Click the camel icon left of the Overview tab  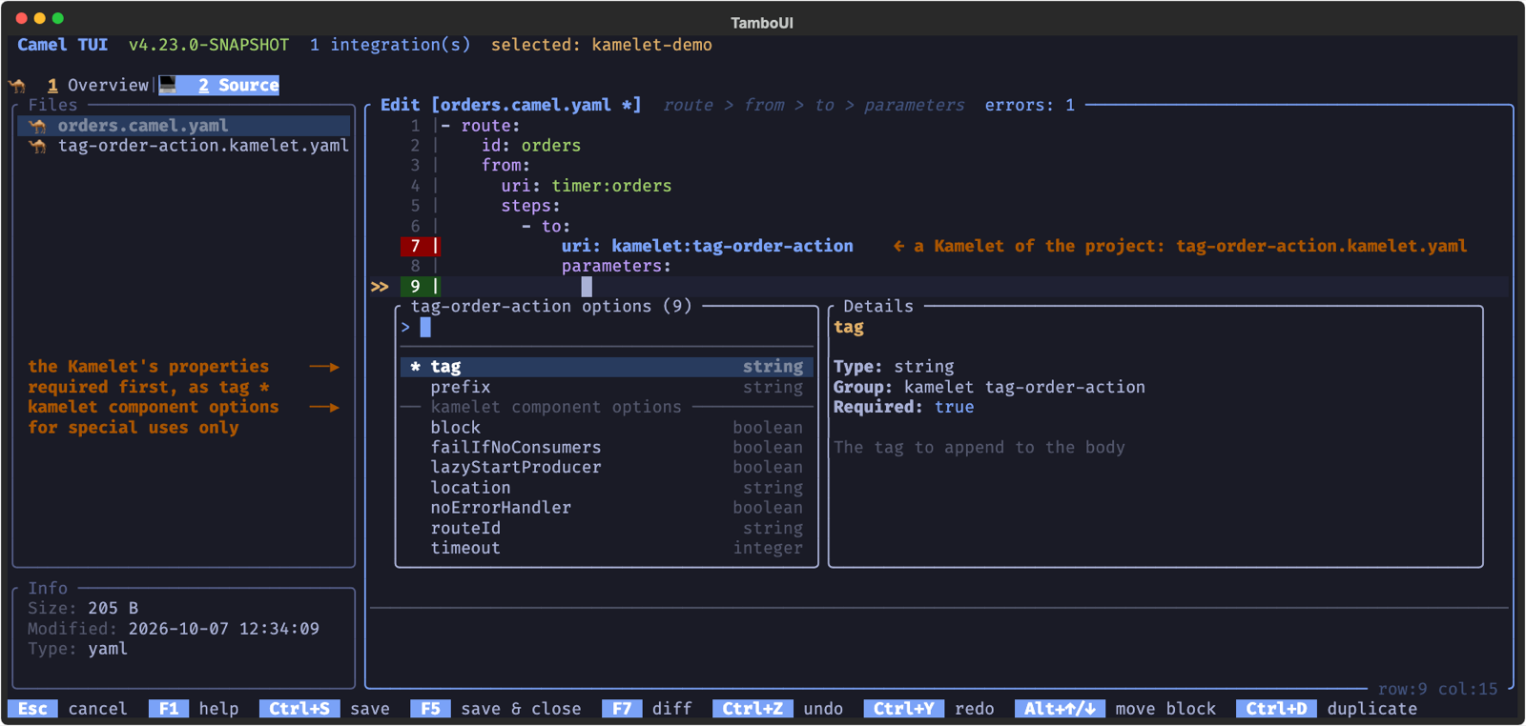[17, 86]
